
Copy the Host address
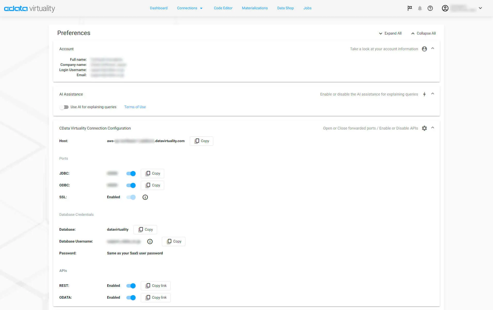coord(201,141)
